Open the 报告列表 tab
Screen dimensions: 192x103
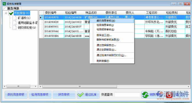click(13, 9)
